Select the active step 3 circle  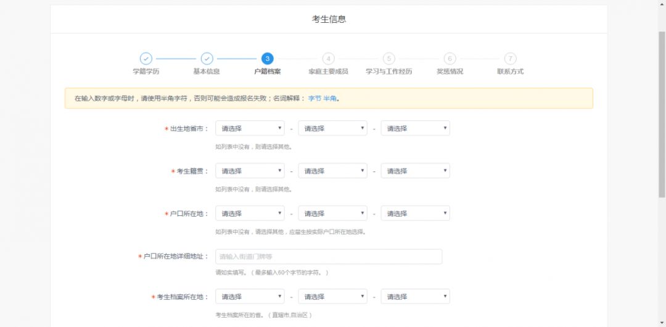(x=268, y=59)
